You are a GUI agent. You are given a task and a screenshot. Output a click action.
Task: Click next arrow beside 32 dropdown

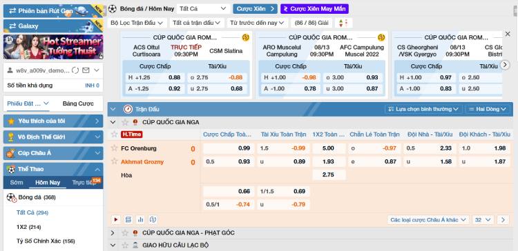coord(503,220)
